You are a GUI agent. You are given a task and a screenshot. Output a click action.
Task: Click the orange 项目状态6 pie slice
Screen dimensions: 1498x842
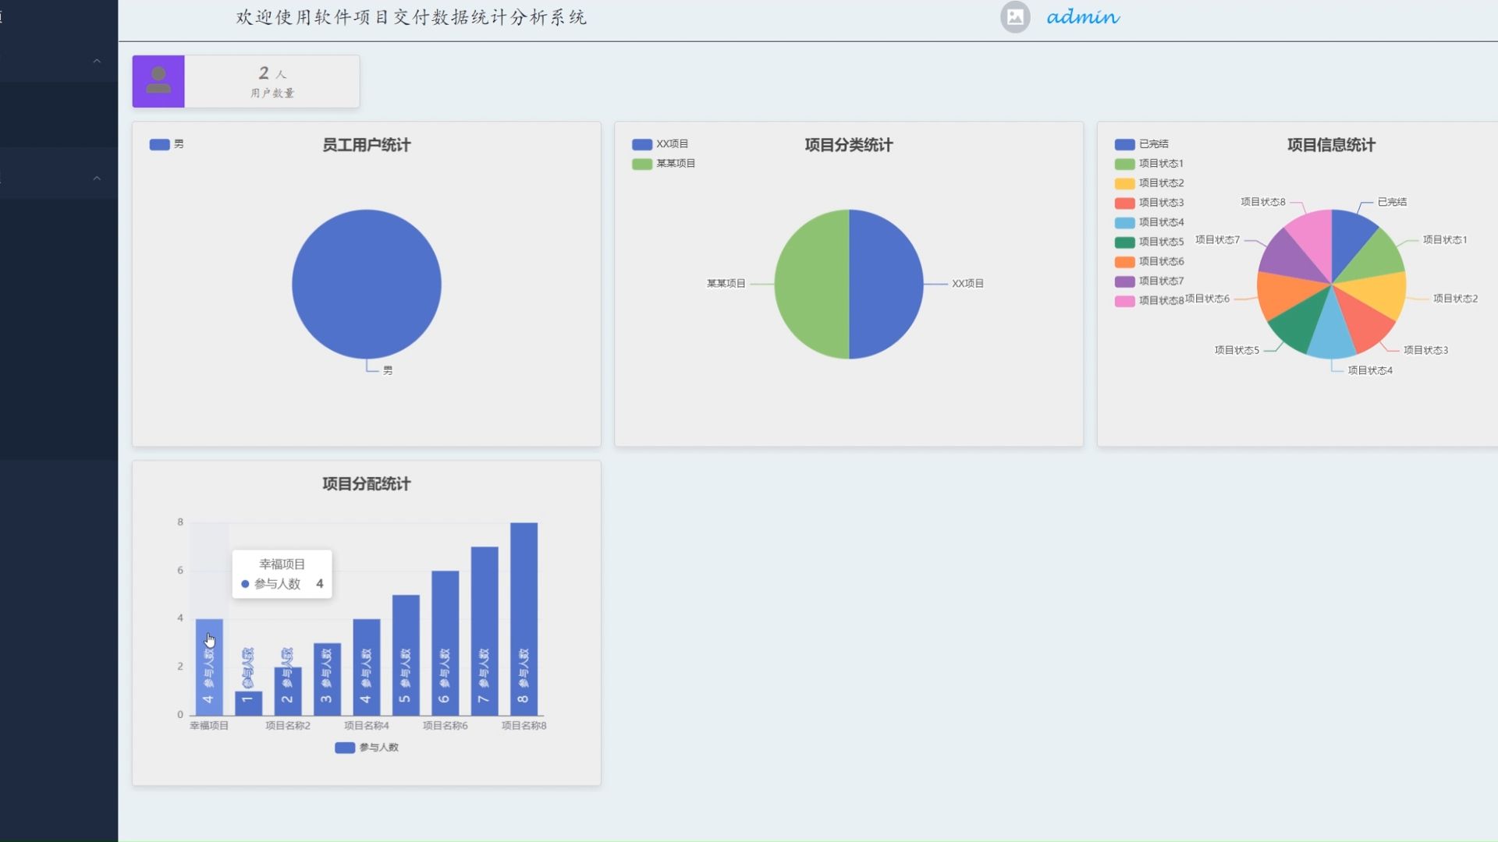coord(1283,294)
